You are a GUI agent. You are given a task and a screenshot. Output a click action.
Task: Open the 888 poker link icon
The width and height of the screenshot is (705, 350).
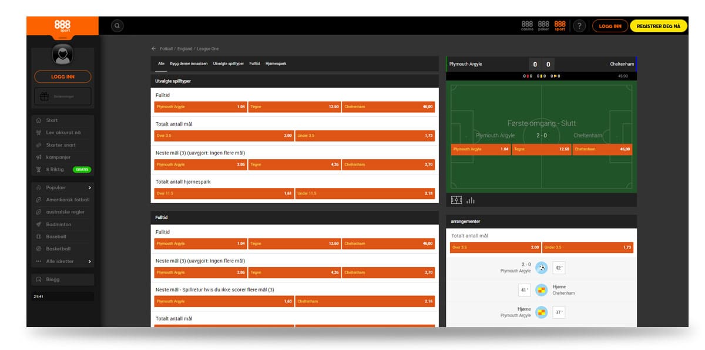[543, 26]
